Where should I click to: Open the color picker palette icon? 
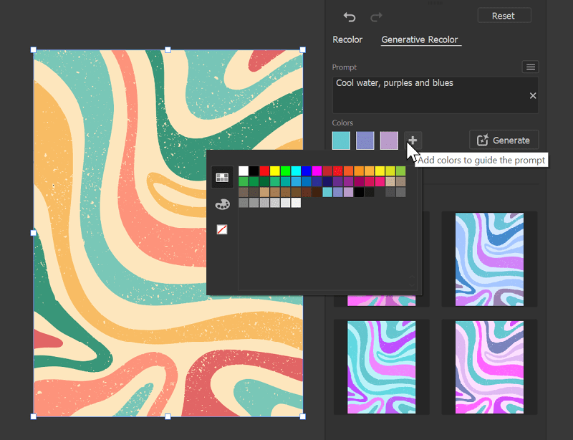click(222, 204)
